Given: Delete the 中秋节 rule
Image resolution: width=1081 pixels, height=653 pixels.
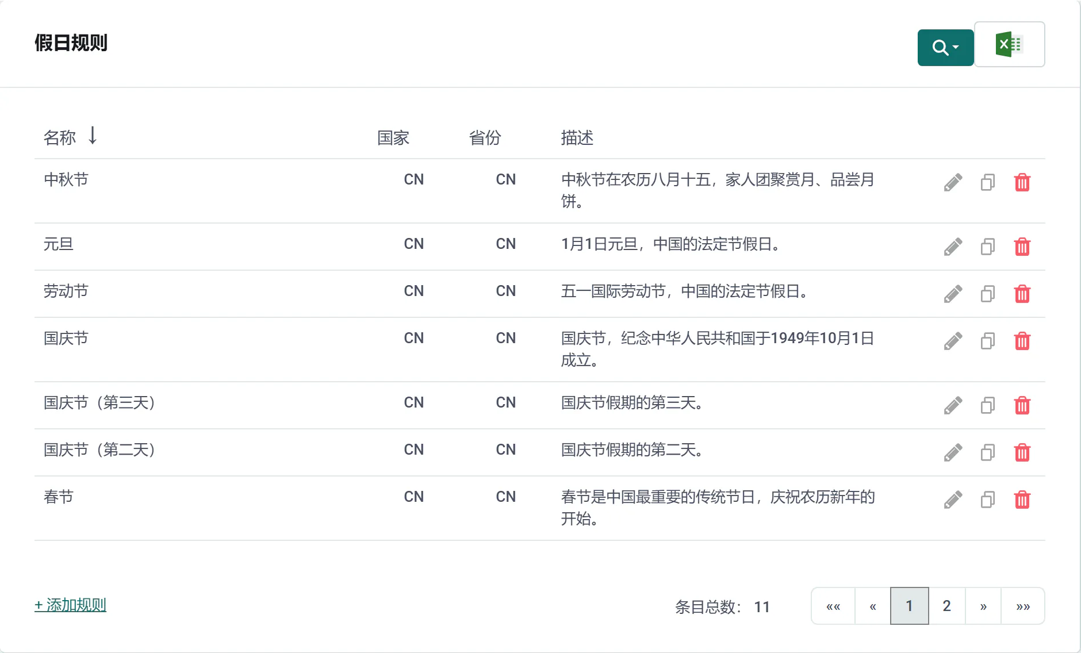Looking at the screenshot, I should pos(1022,182).
